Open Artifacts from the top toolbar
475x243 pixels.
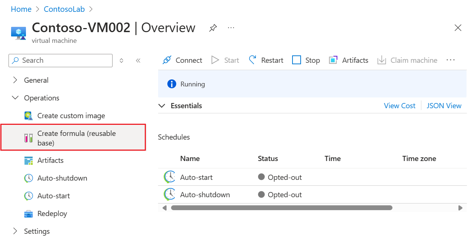pos(348,60)
